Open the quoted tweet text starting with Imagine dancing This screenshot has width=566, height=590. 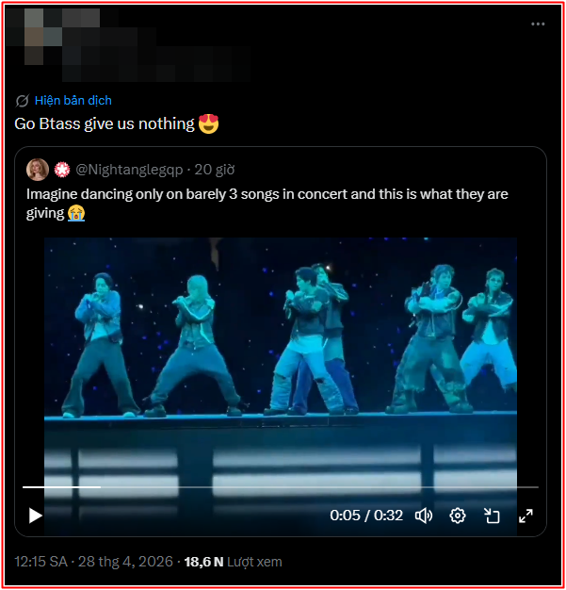267,204
